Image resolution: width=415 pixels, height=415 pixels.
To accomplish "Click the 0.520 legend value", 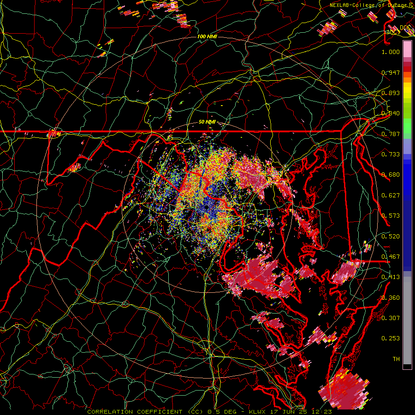I will click(391, 237).
